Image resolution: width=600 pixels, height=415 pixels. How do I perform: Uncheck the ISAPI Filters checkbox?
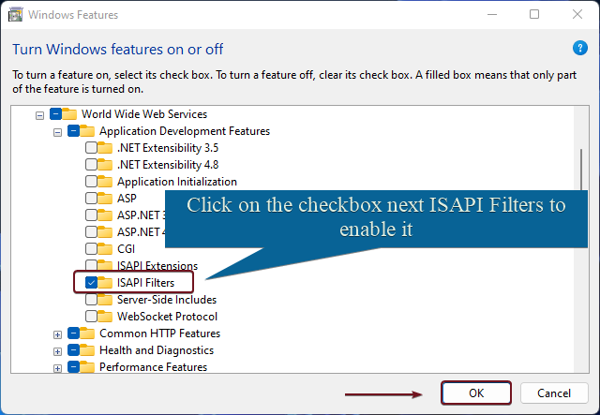point(91,282)
